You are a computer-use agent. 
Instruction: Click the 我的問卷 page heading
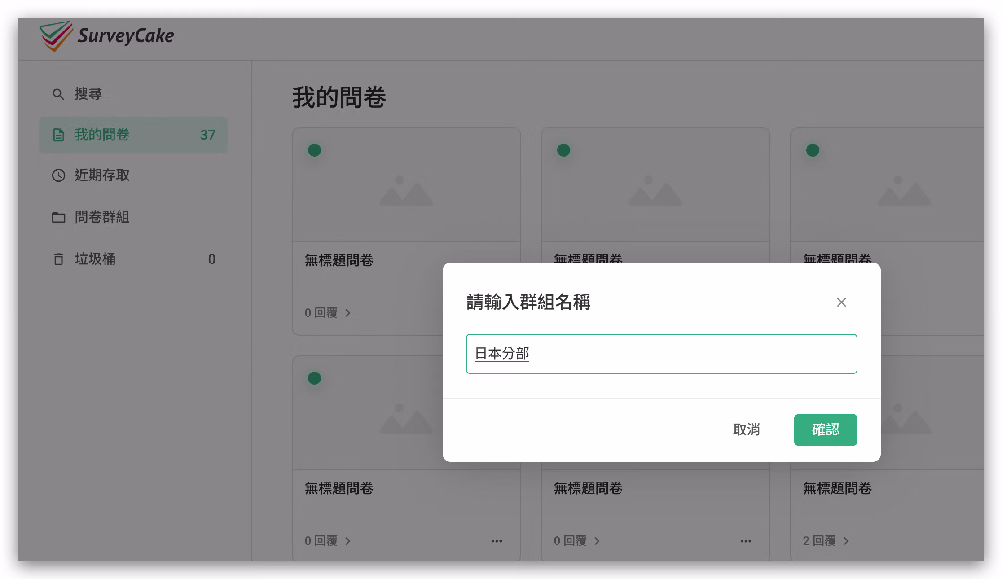(339, 97)
